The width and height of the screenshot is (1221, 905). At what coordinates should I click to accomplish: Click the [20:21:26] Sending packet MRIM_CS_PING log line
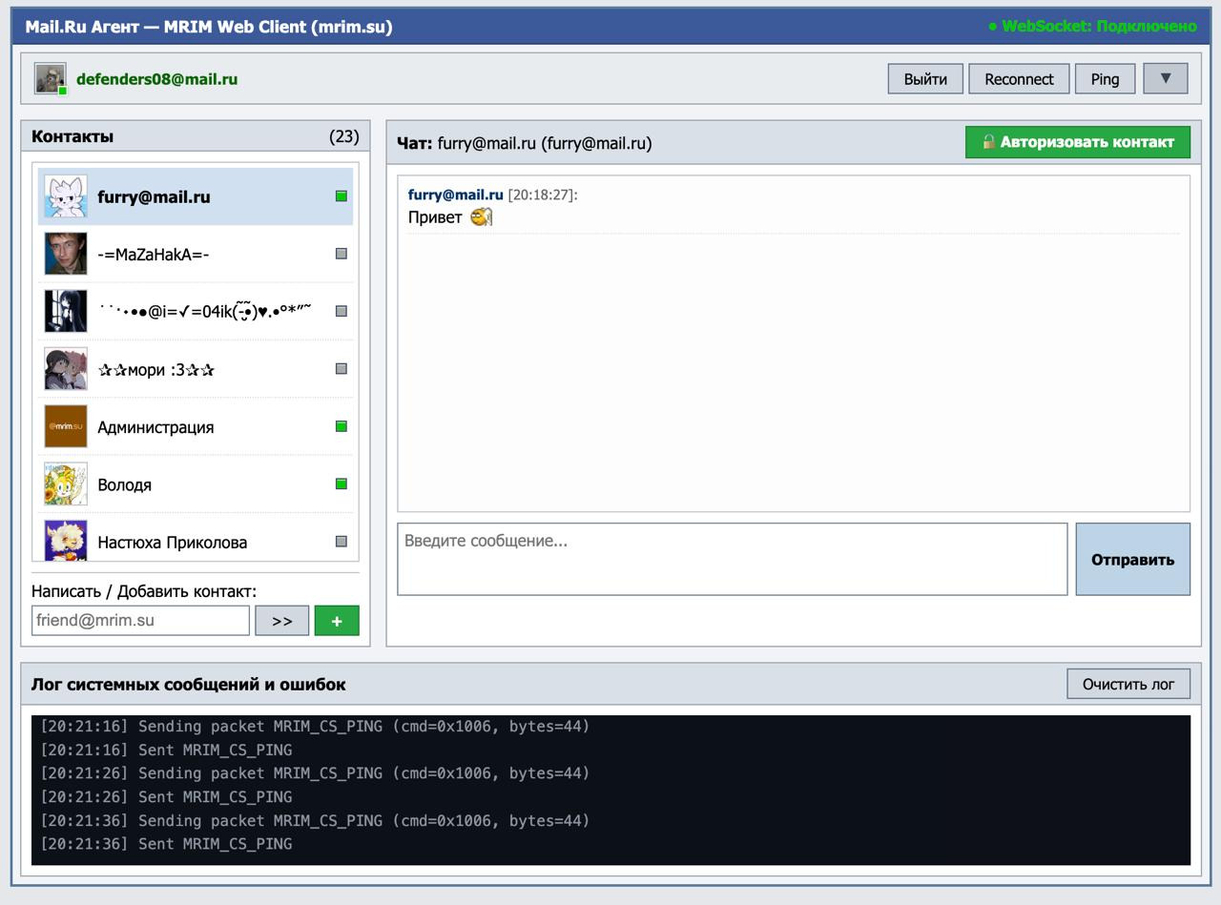(315, 773)
